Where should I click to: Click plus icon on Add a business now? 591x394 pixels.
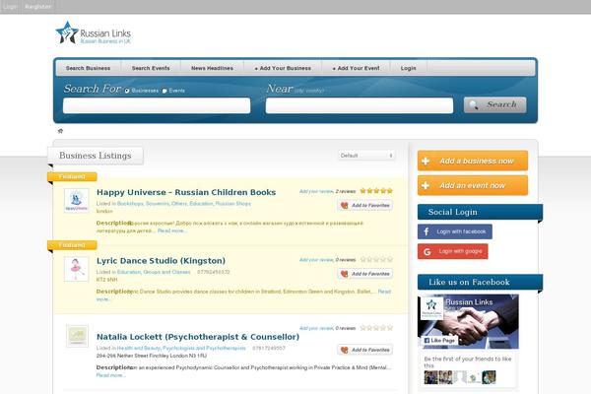pyautogui.click(x=426, y=161)
